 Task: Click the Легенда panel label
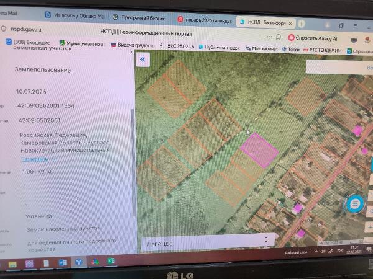[x=159, y=244]
